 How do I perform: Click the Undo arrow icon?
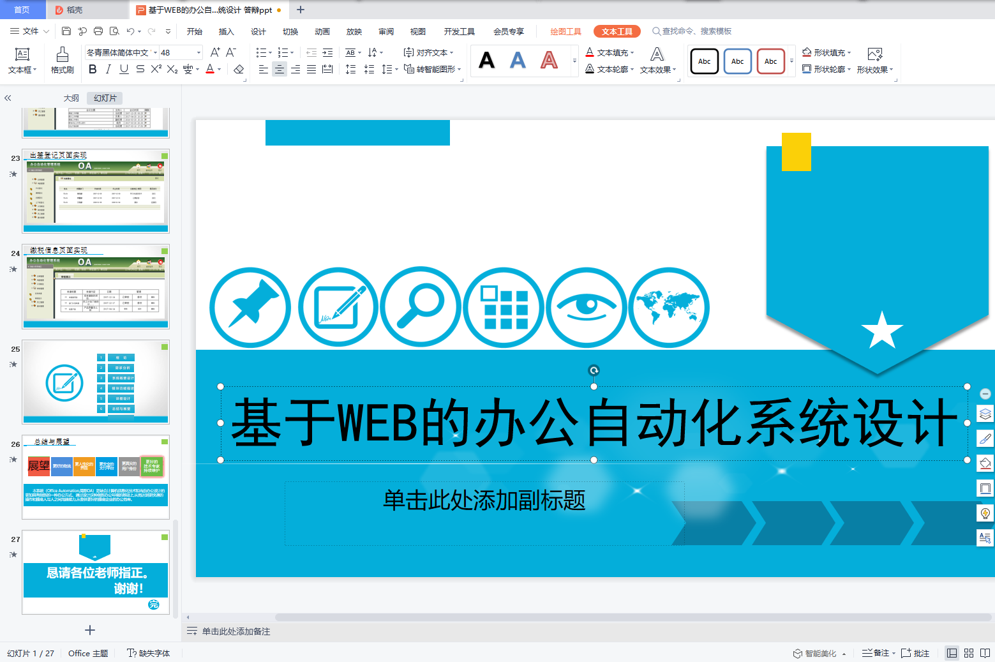pos(130,31)
